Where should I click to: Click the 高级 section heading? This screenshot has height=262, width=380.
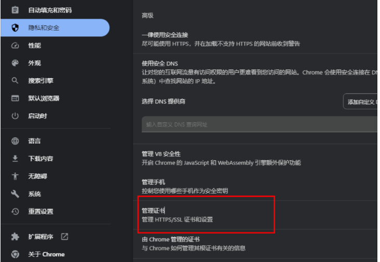point(147,16)
